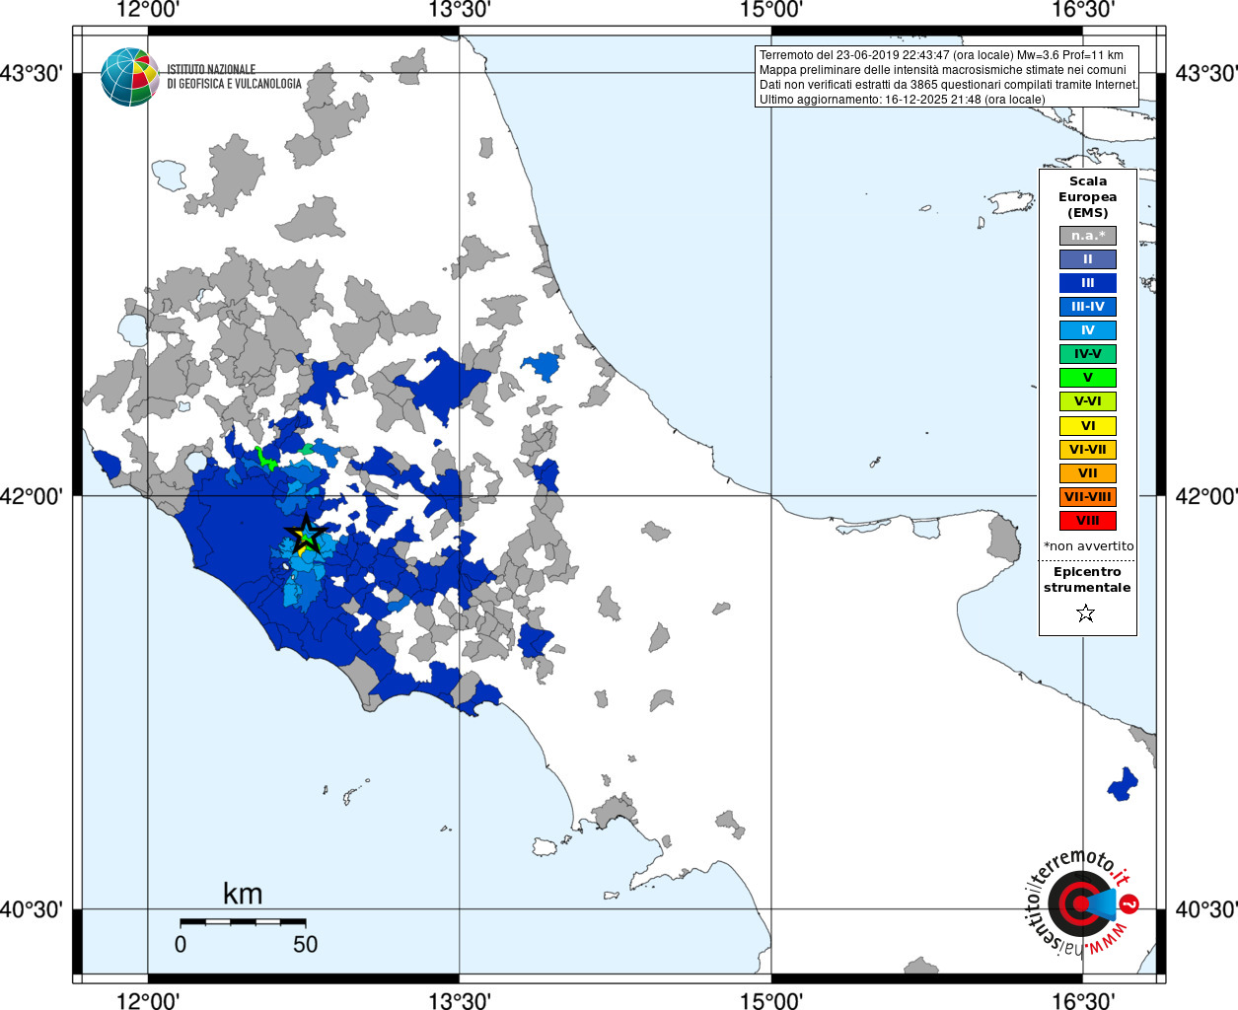
Task: Select the red VIII legend swatch
Action: (x=1088, y=521)
